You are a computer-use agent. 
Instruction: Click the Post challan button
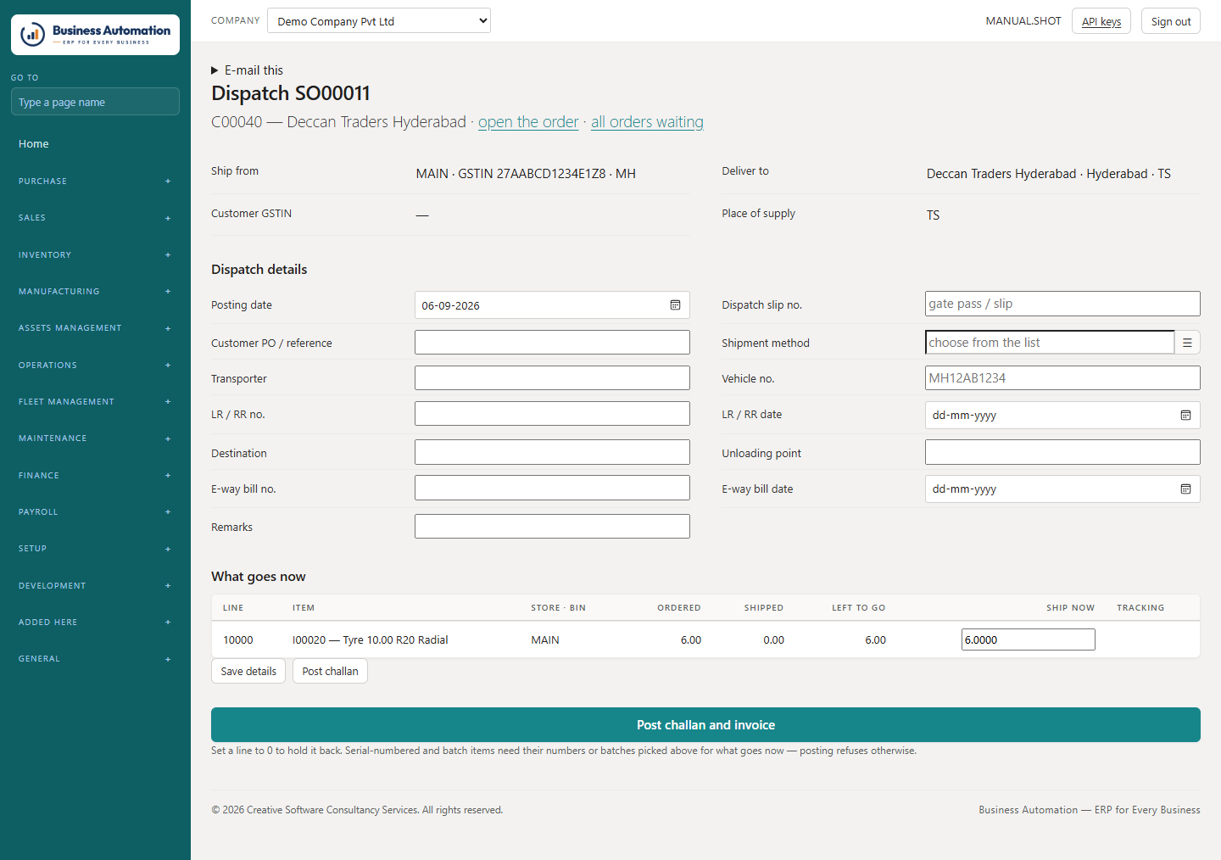pyautogui.click(x=330, y=671)
